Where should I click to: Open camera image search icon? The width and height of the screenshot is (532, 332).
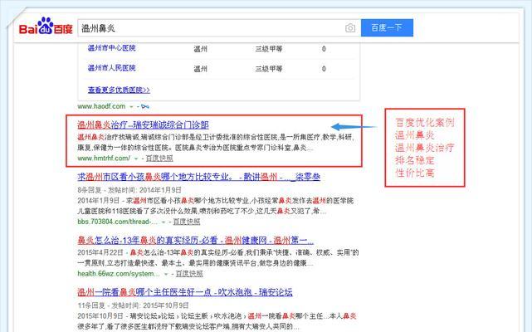[x=350, y=28]
